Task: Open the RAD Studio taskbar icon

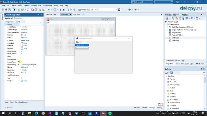Action: point(103,113)
